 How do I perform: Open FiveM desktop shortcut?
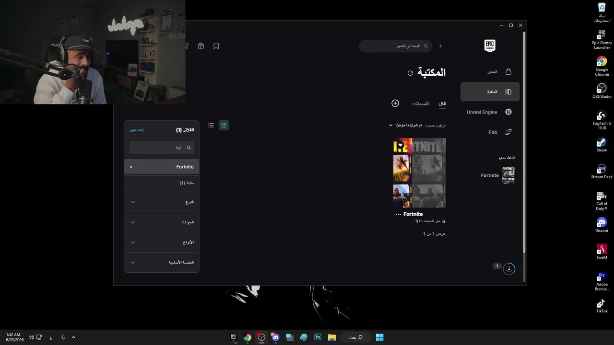click(x=602, y=252)
